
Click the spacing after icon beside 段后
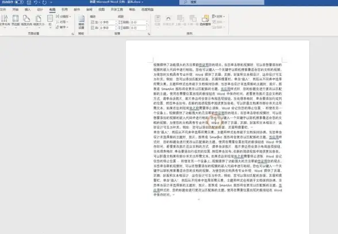pyautogui.click(x=121, y=28)
